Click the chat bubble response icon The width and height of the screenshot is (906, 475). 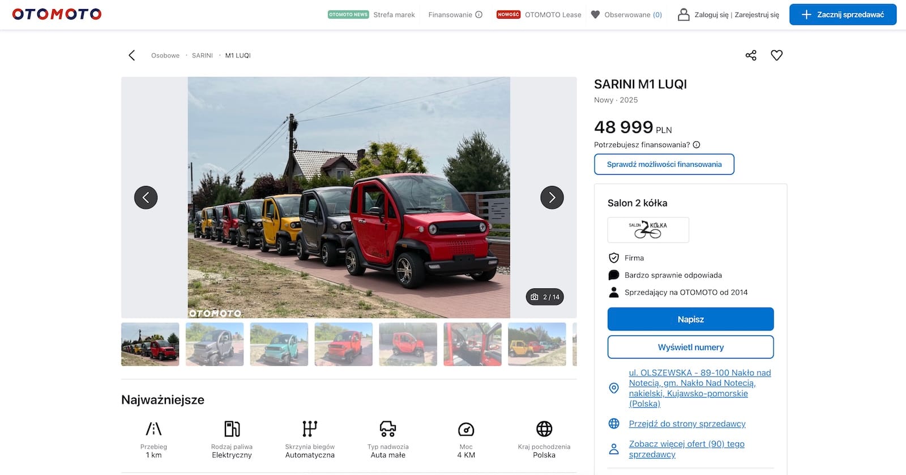(x=614, y=275)
